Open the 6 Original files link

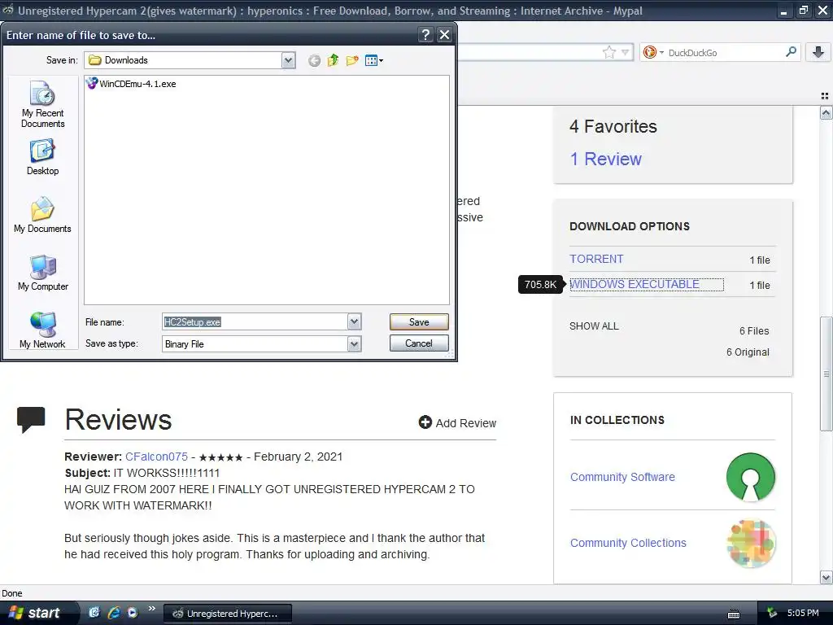pos(748,352)
